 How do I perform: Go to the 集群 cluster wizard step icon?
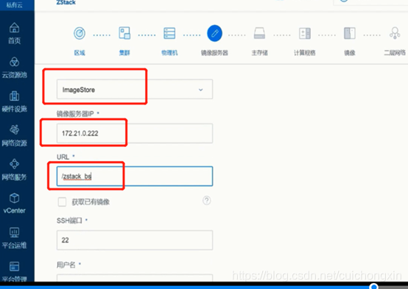[124, 33]
